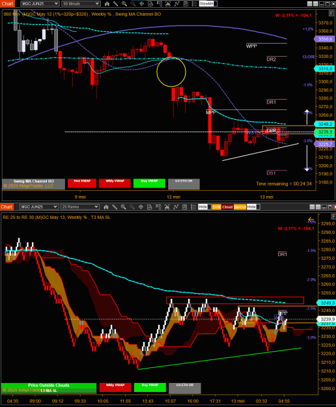Click the Price Outside Clouds button
The width and height of the screenshot is (336, 407).
point(49,388)
